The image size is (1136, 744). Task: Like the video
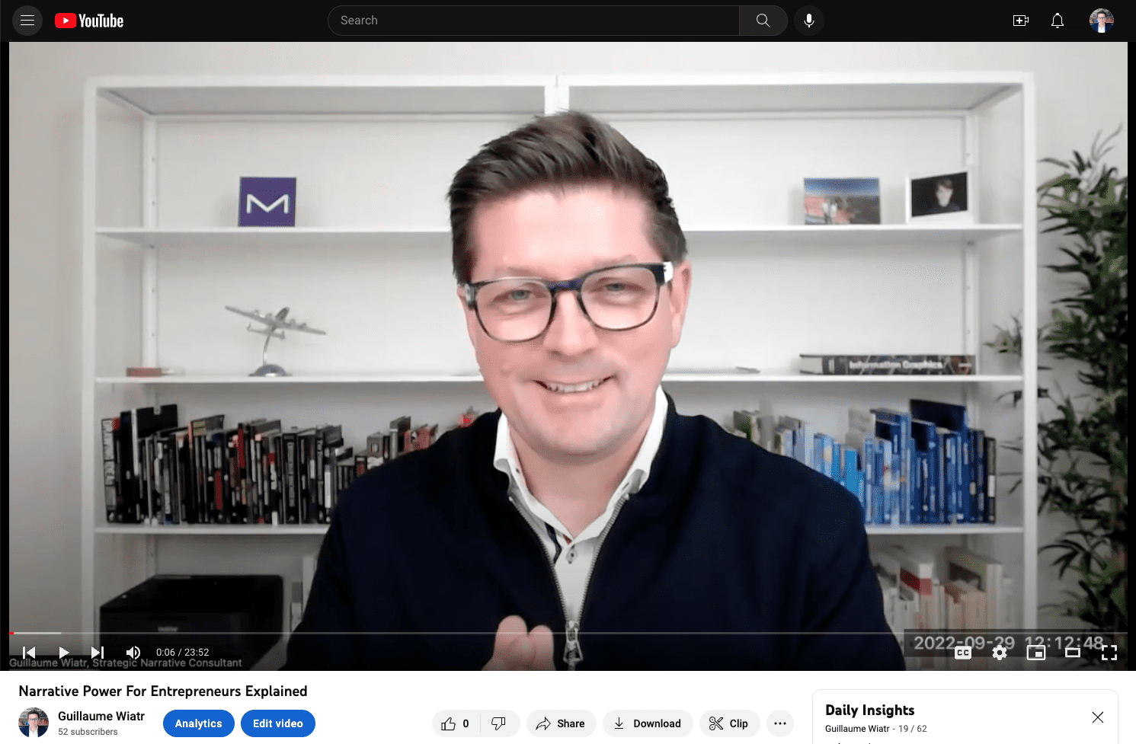click(456, 723)
